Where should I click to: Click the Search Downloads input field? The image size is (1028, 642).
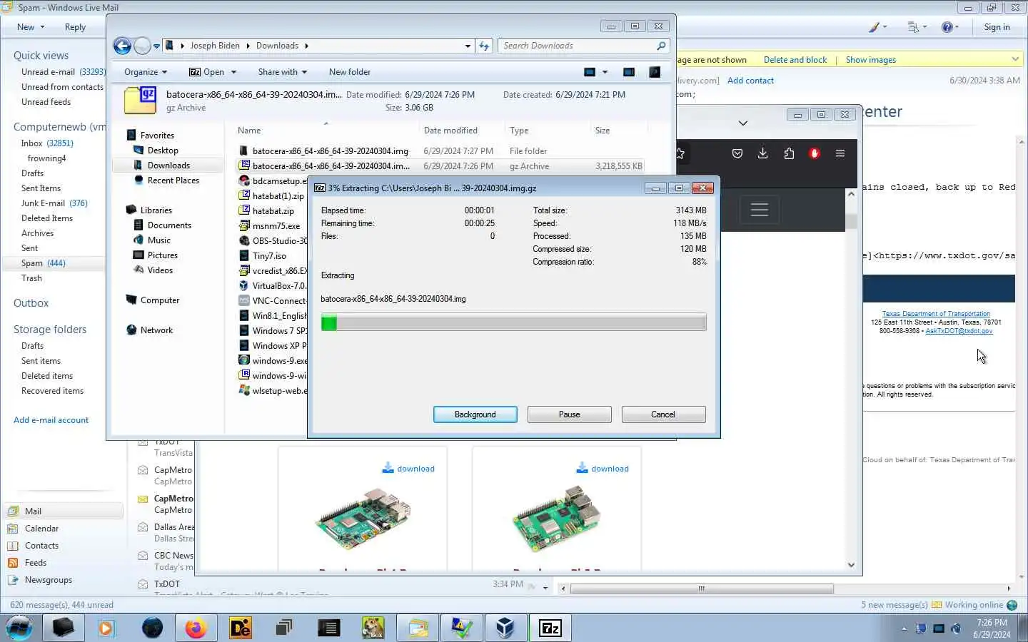pos(577,46)
